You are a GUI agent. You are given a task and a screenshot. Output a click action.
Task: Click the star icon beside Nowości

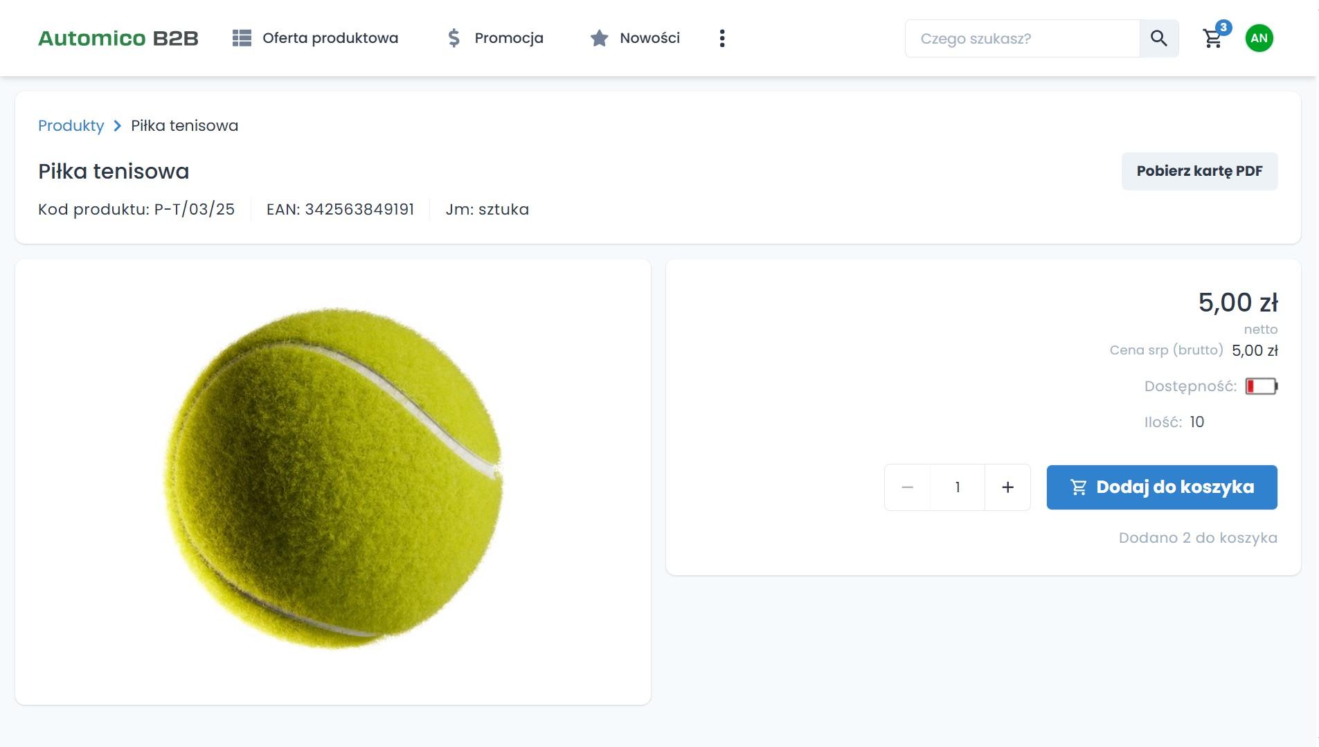point(599,38)
